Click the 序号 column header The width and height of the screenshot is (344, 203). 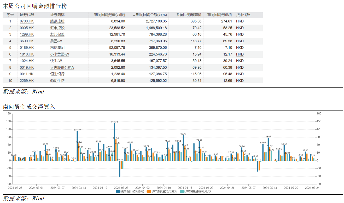pos(10,15)
